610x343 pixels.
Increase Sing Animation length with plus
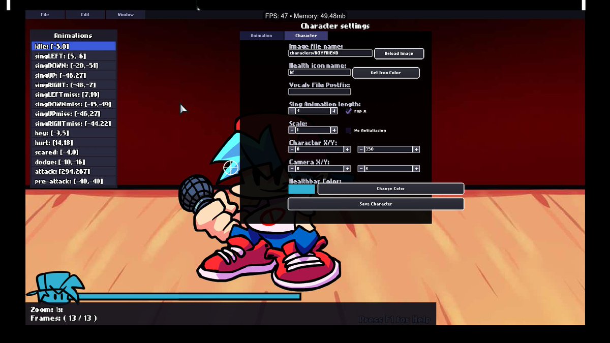click(334, 111)
